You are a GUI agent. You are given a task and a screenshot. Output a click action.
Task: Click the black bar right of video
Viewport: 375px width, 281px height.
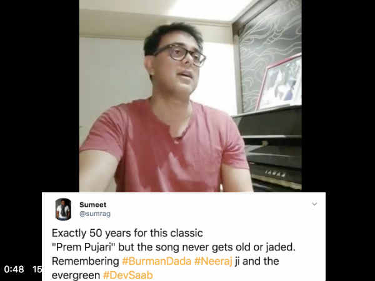pyautogui.click(x=338, y=96)
